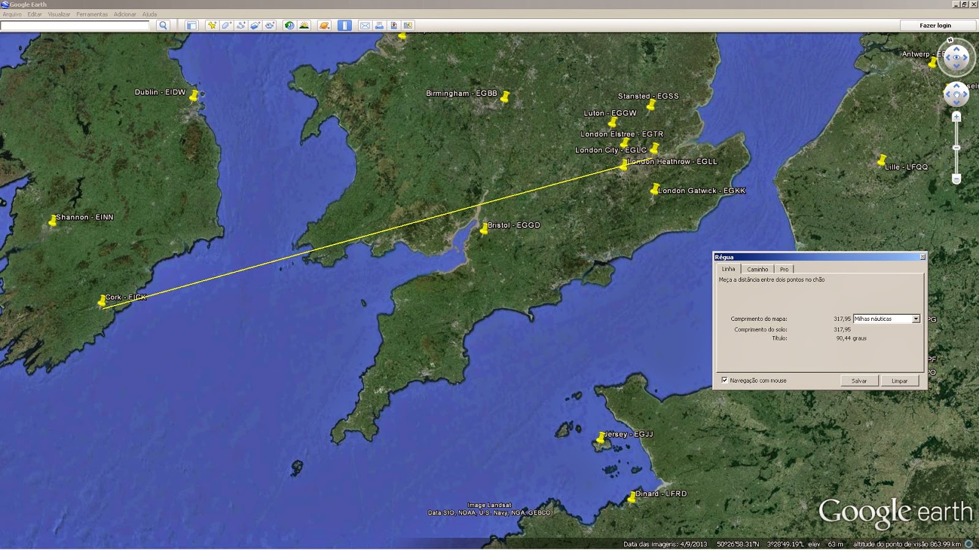This screenshot has width=979, height=550.
Task: Open the Milhas náuticas units dropdown
Action: pos(887,318)
